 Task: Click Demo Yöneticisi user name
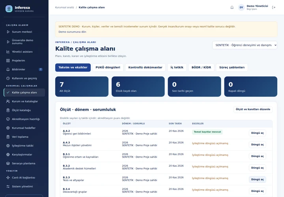(257, 6)
